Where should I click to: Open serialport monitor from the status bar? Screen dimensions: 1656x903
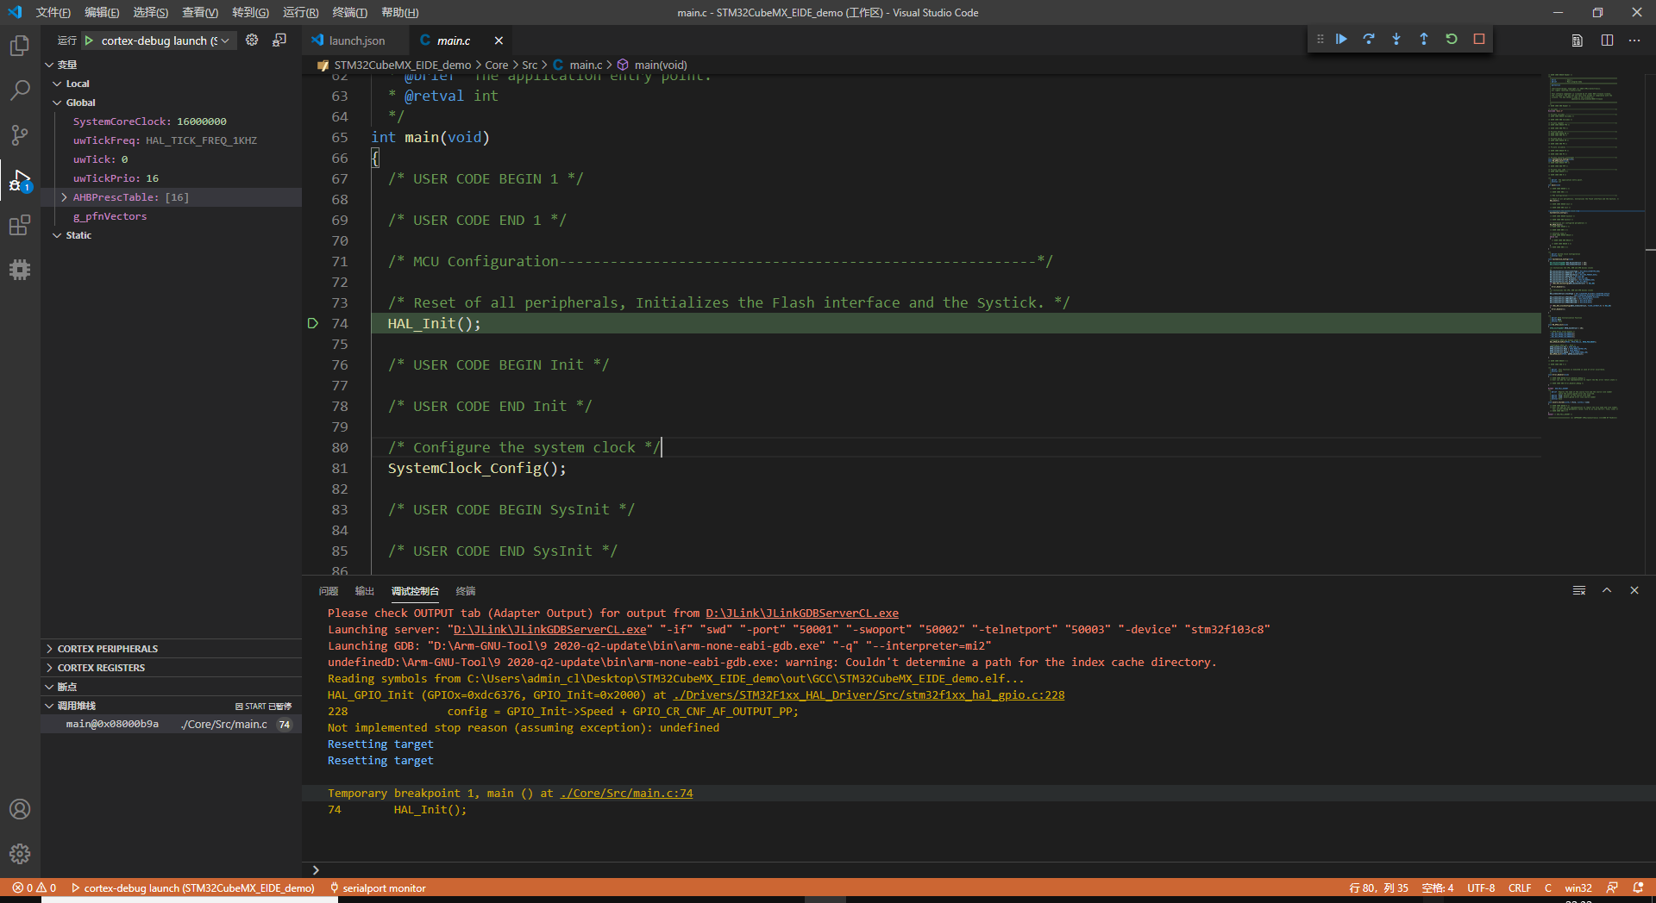coord(378,887)
